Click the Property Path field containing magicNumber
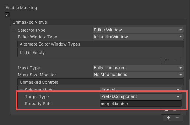Screen dimensions: 190x125 (140, 104)
